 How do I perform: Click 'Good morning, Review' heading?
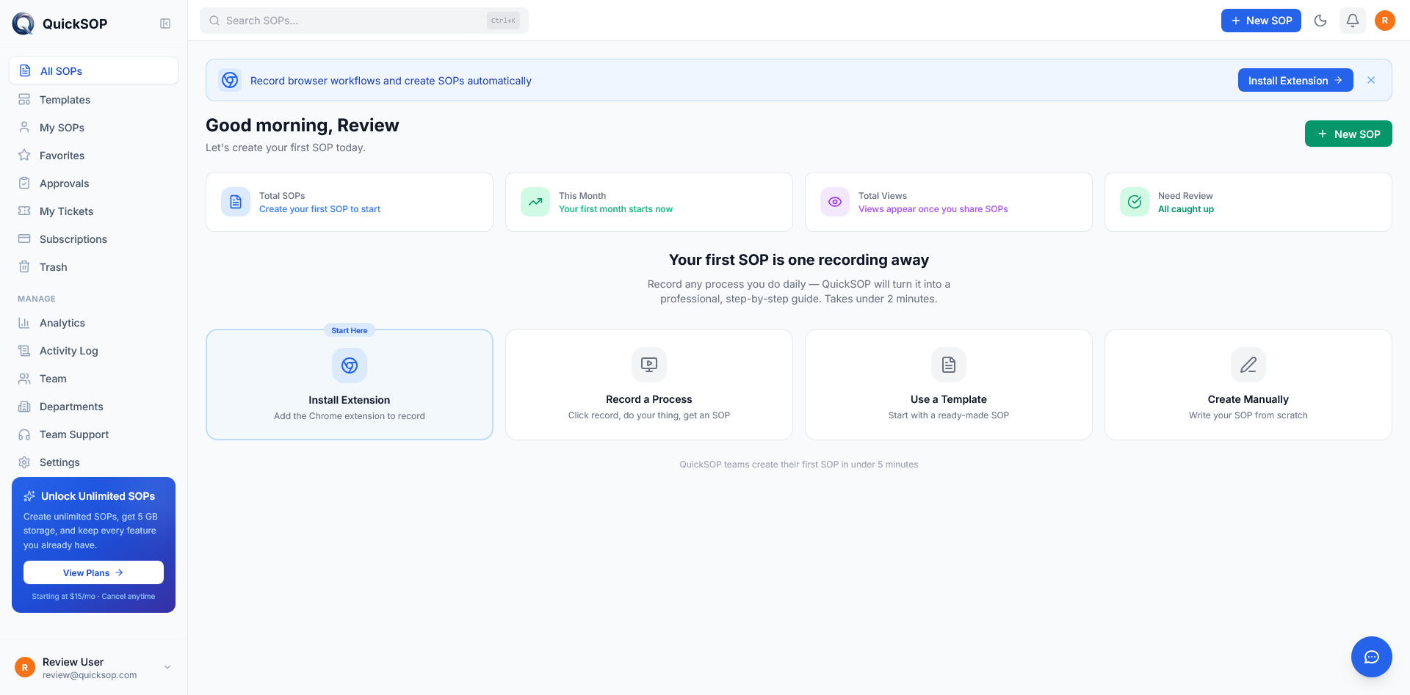tap(303, 125)
